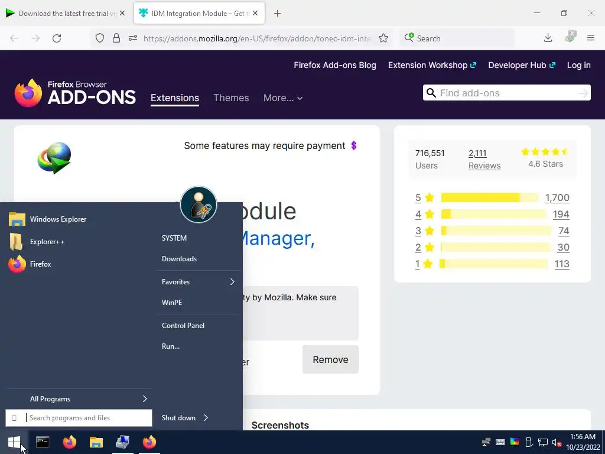Select the Extensions navigation tab
605x454 pixels.
pyautogui.click(x=175, y=98)
